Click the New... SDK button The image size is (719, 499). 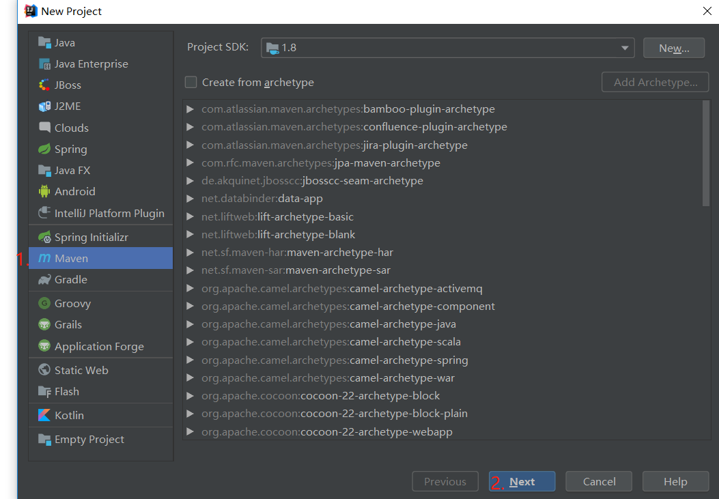pyautogui.click(x=673, y=48)
